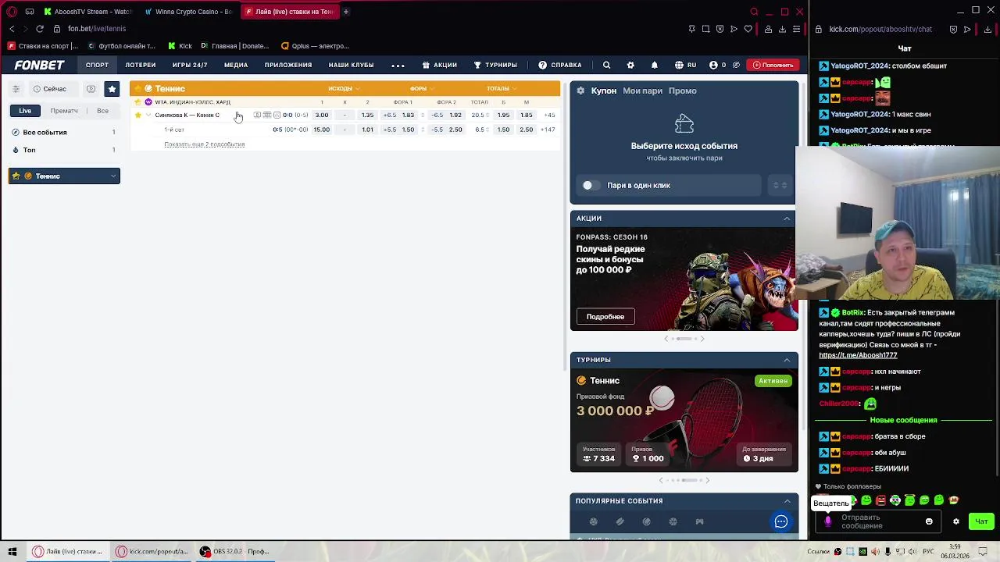This screenshot has height=562, width=1000.
Task: Open +45 additional markets for match
Action: tap(549, 116)
